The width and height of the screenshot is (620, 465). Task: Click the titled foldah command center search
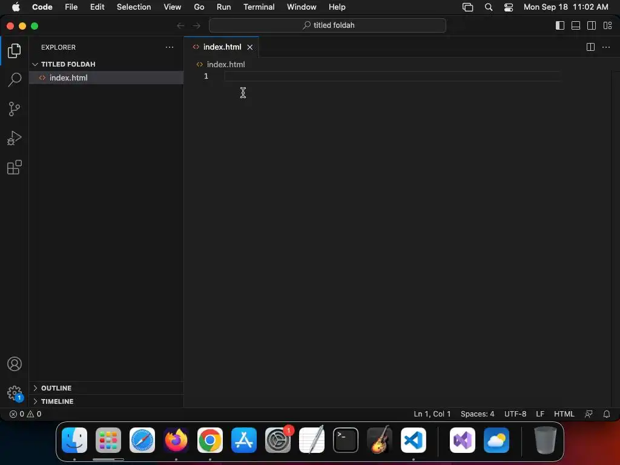click(x=328, y=25)
